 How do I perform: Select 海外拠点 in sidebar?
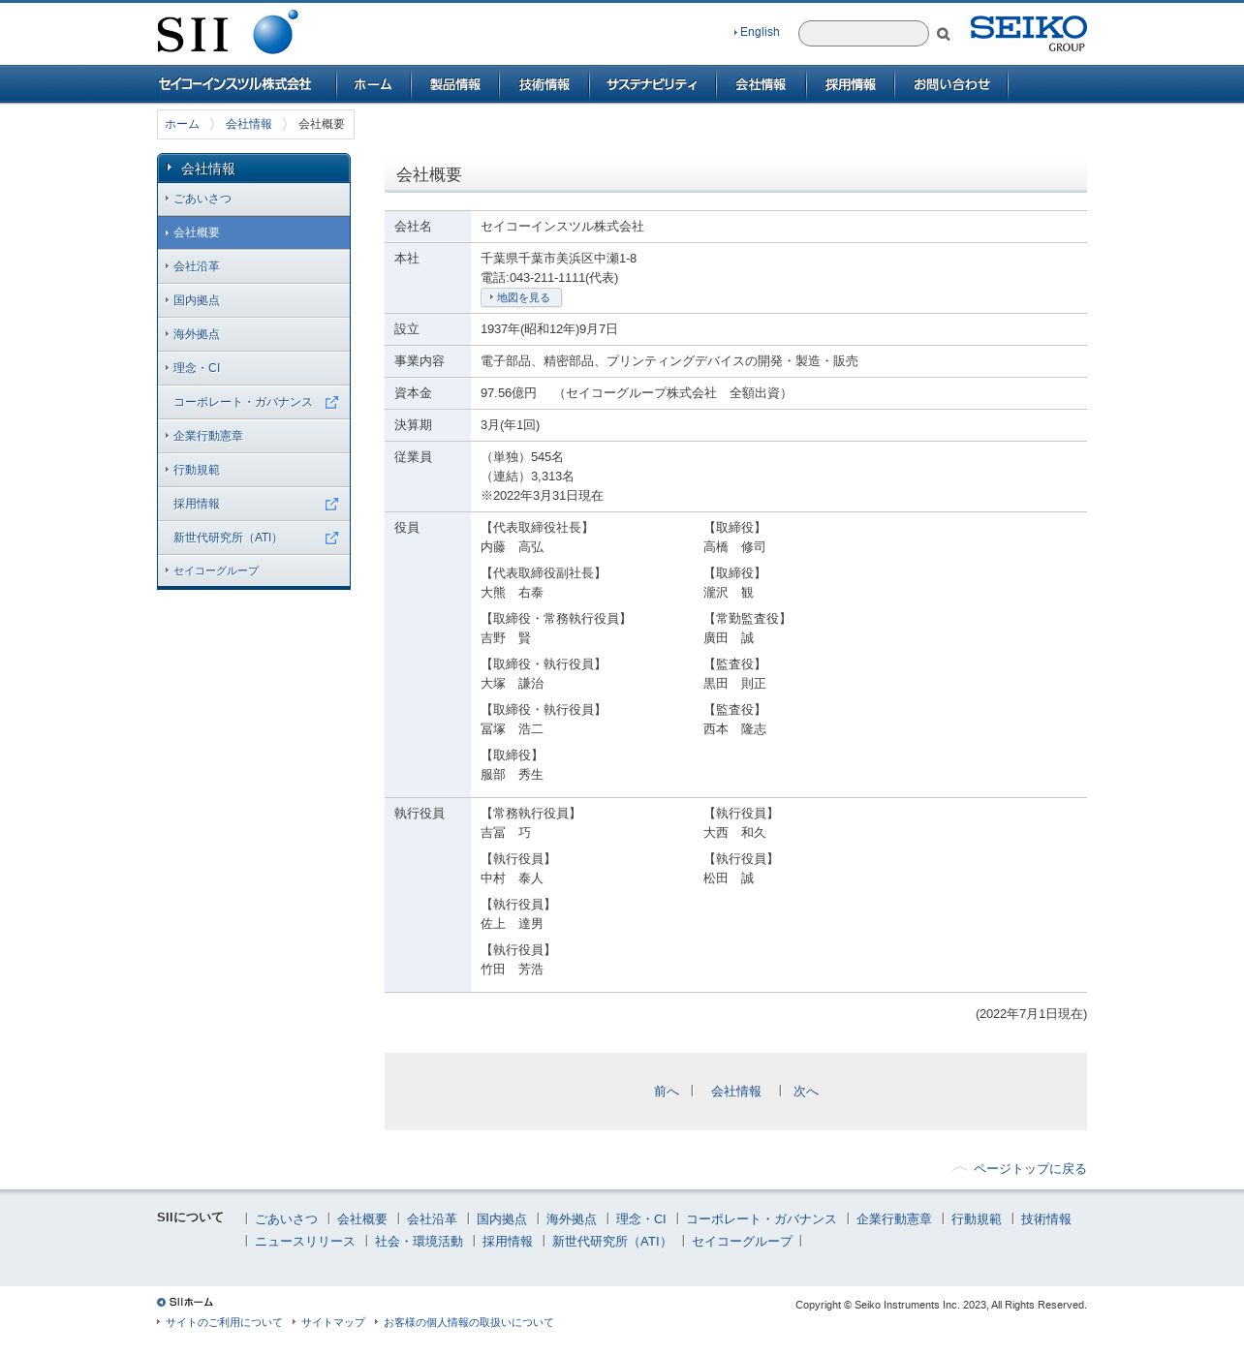click(254, 334)
